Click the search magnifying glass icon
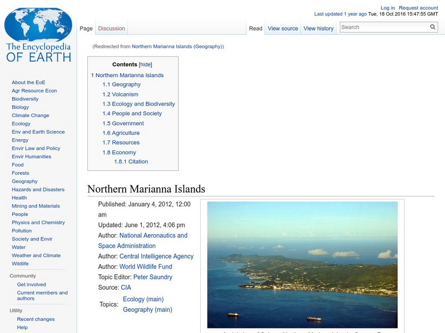445x333 pixels. tap(432, 26)
